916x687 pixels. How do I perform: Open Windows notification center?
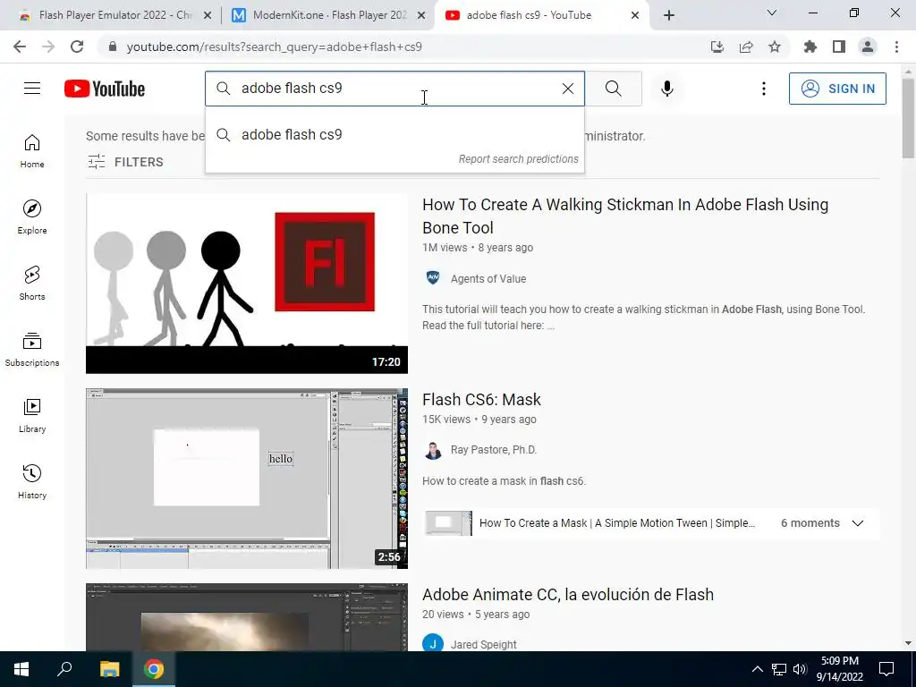886,669
